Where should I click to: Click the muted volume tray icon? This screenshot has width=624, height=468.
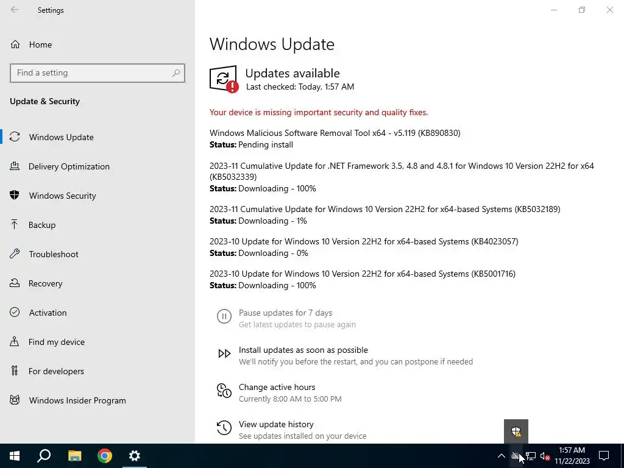[x=545, y=456]
